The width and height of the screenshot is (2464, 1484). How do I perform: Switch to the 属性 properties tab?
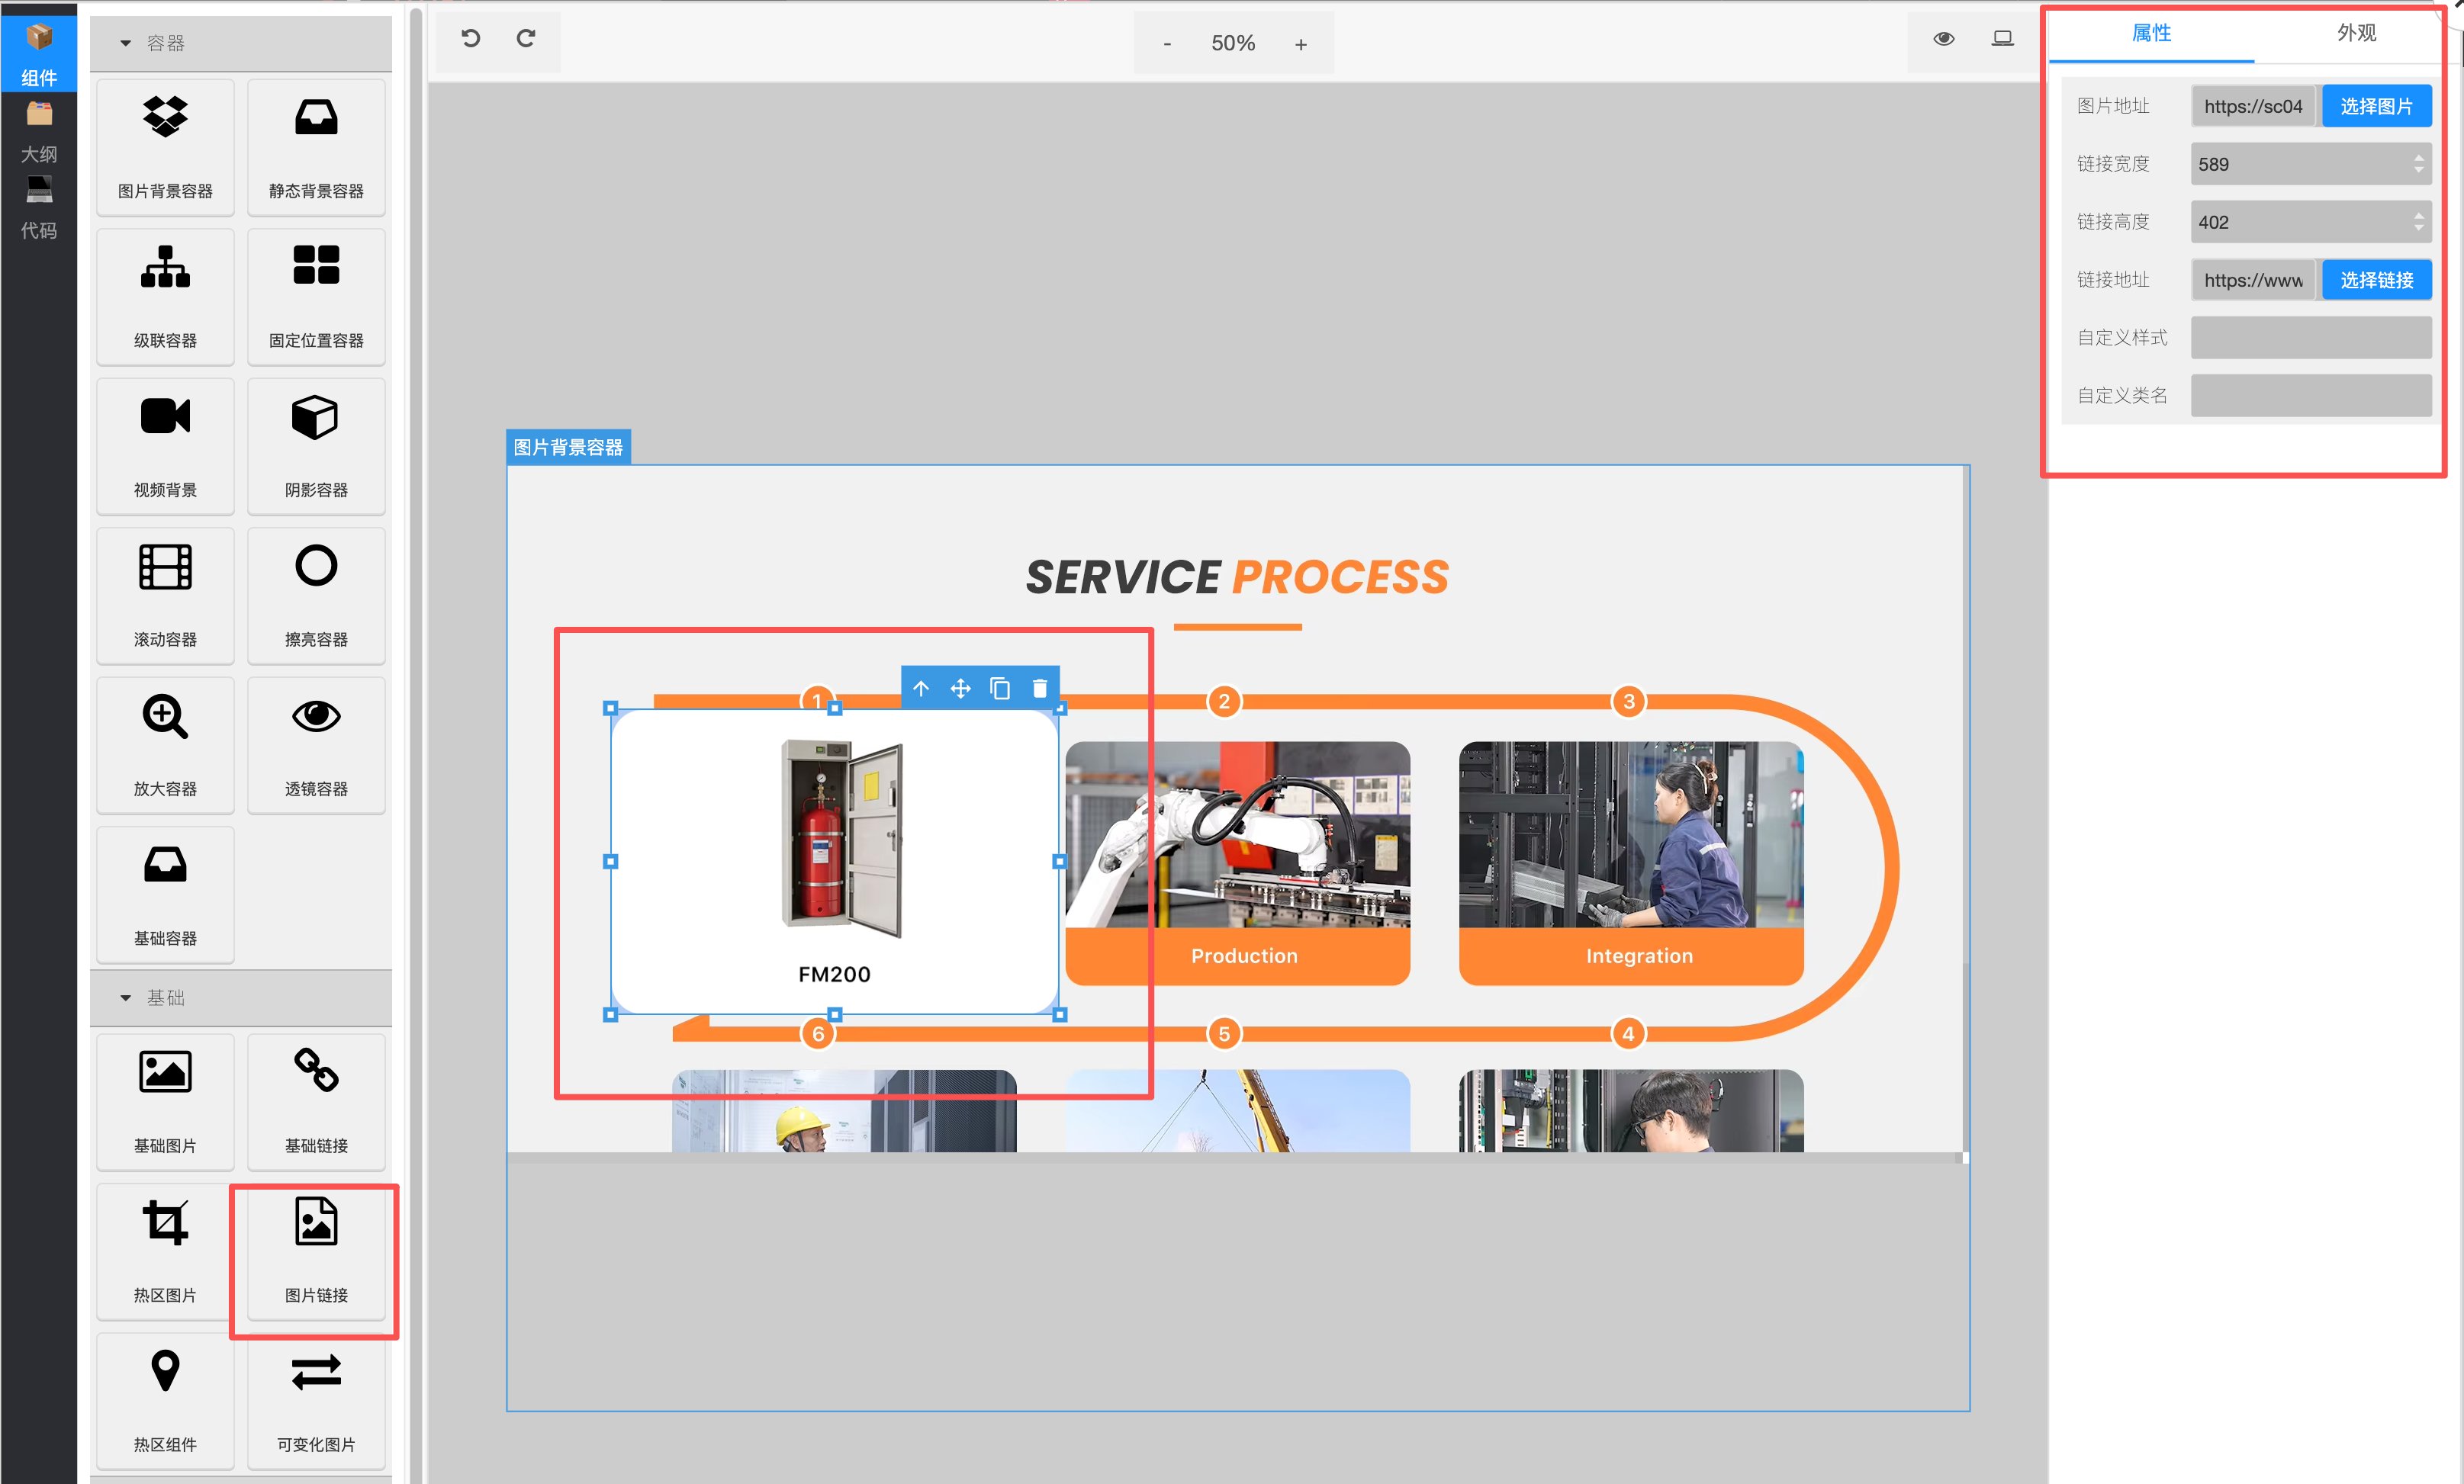coord(2151,34)
